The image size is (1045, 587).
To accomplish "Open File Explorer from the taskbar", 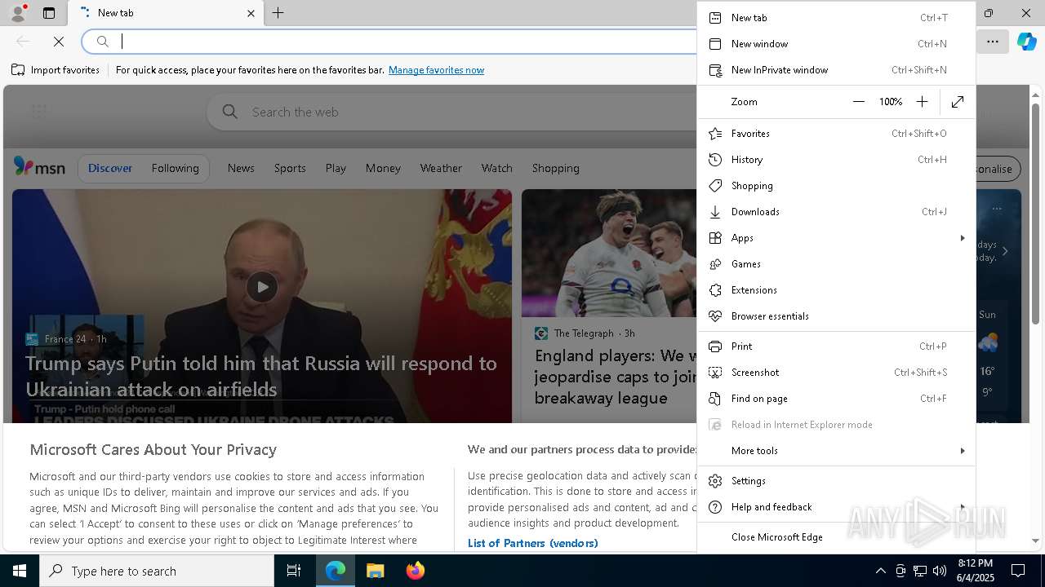I will coord(375,571).
